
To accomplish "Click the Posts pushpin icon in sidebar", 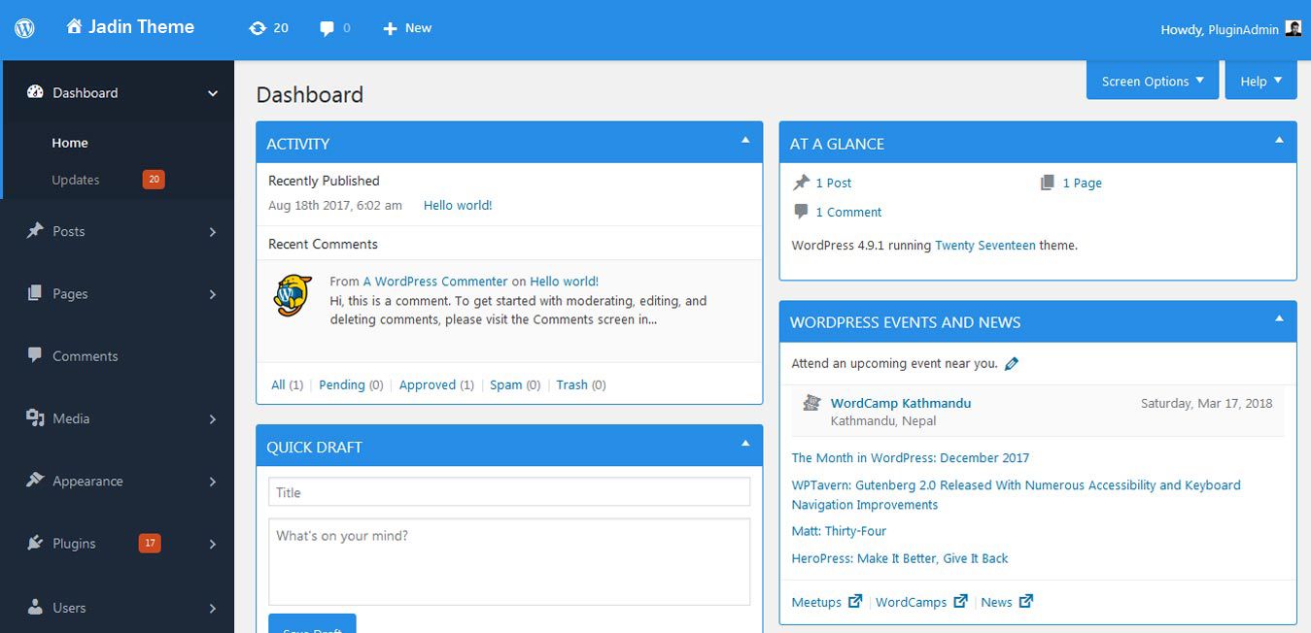I will 35,231.
